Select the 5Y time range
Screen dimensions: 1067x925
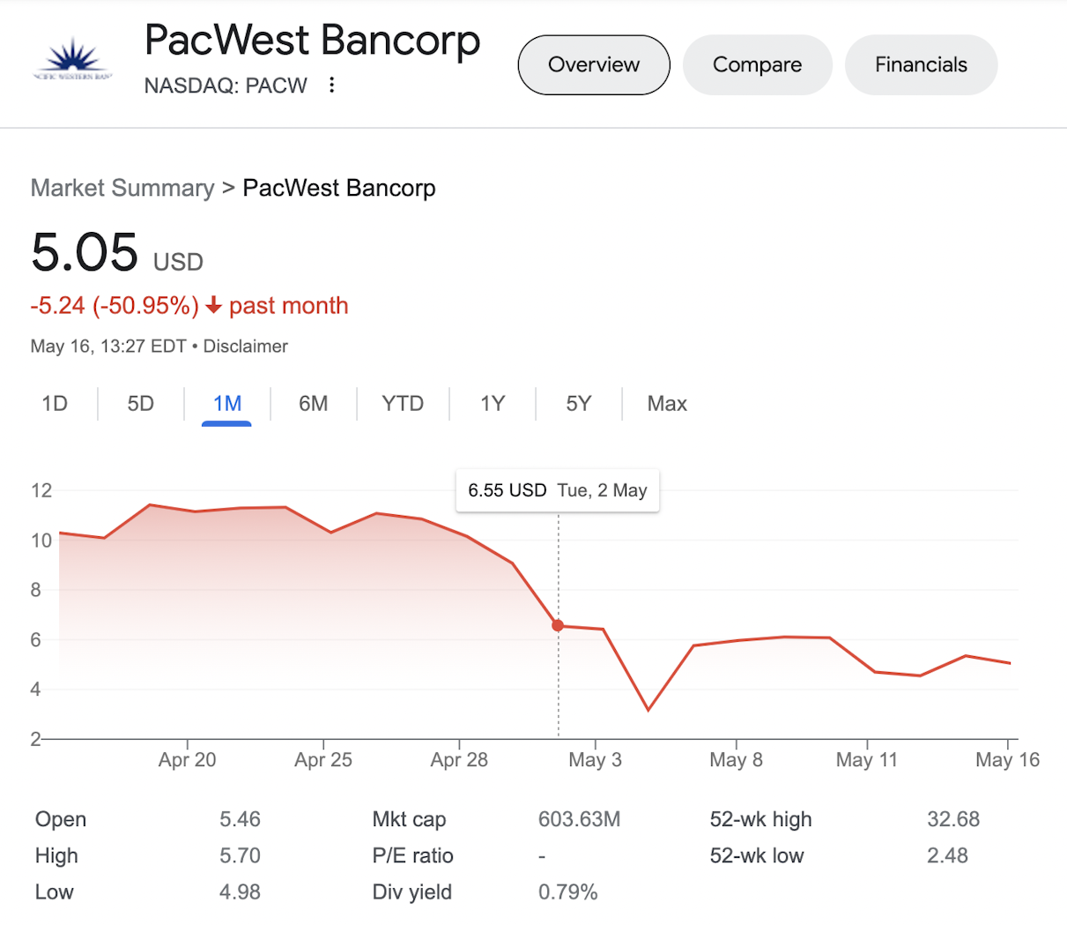(578, 404)
